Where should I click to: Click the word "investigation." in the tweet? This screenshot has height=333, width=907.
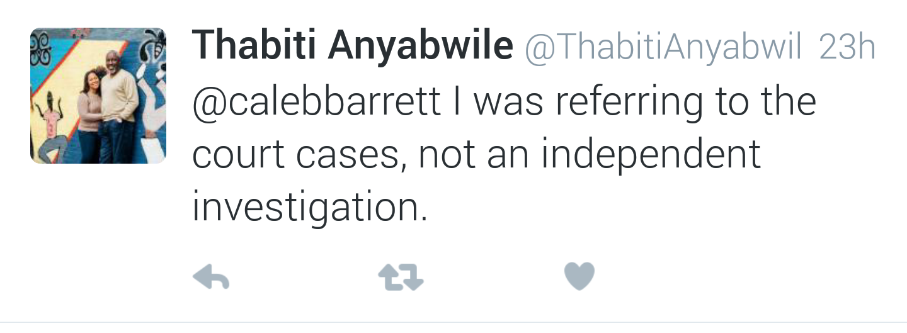[x=309, y=206]
